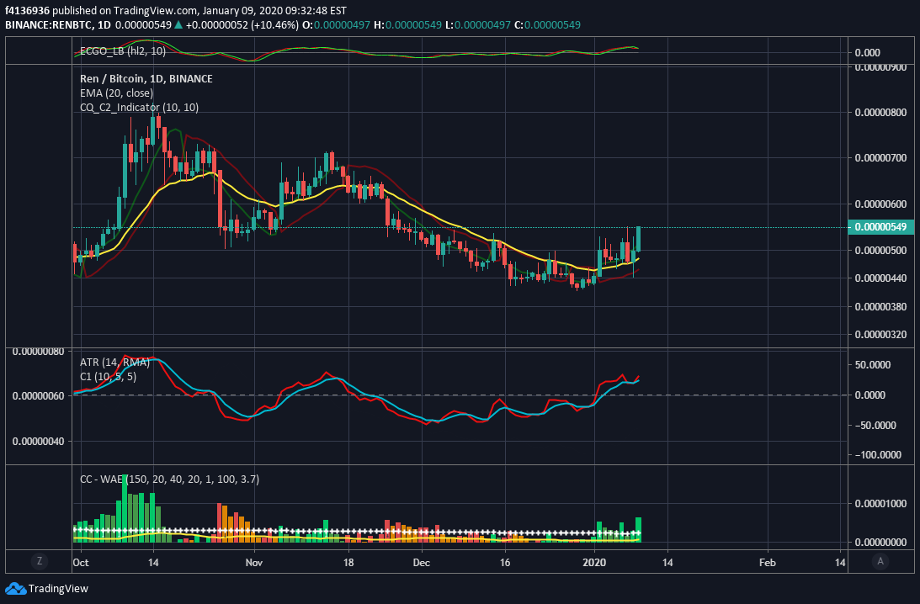
Task: Click the current price tag 0.00000549
Action: [x=880, y=227]
